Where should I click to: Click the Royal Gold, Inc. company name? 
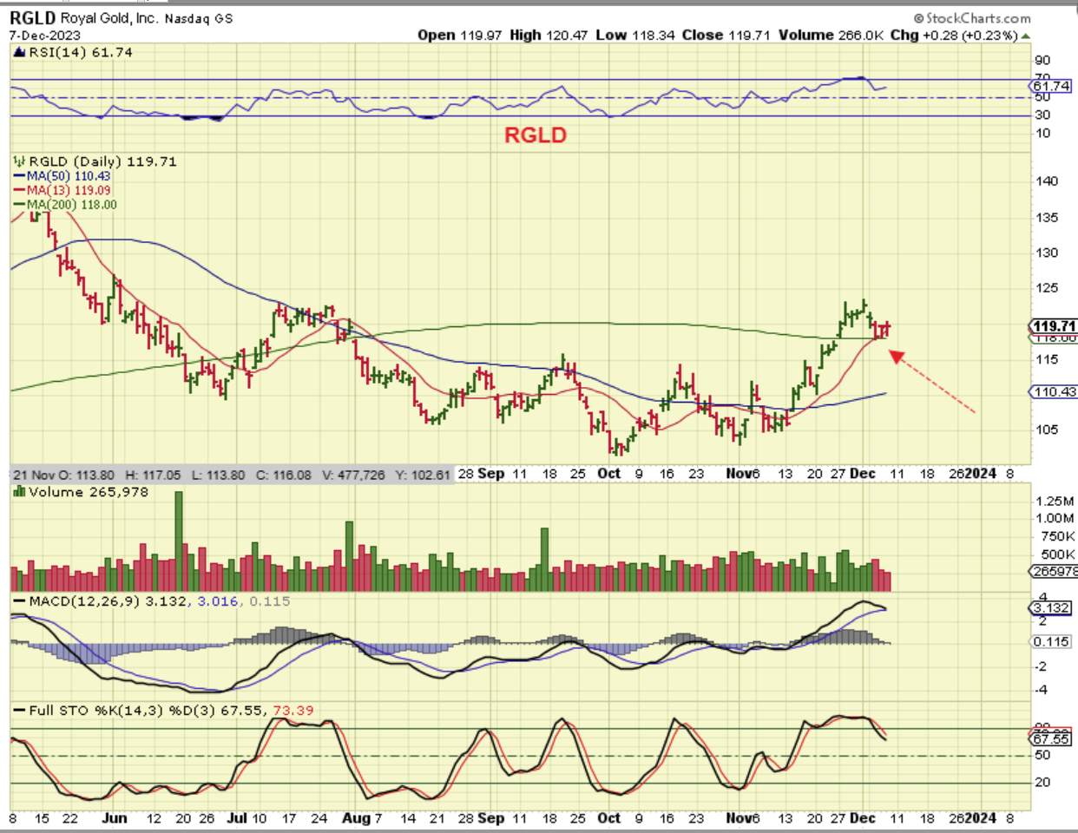[x=108, y=18]
